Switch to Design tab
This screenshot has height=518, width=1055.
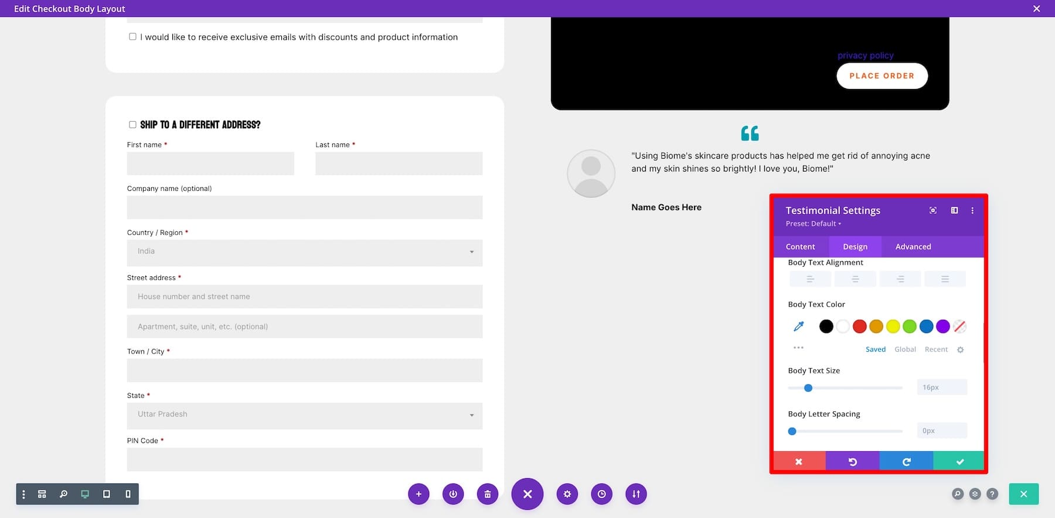[x=855, y=246]
